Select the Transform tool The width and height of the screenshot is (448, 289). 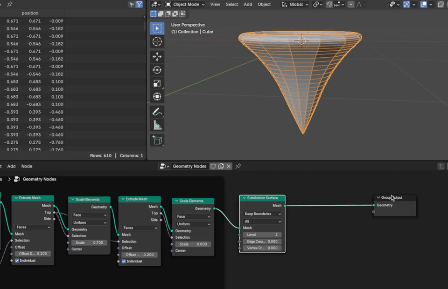coord(157,97)
